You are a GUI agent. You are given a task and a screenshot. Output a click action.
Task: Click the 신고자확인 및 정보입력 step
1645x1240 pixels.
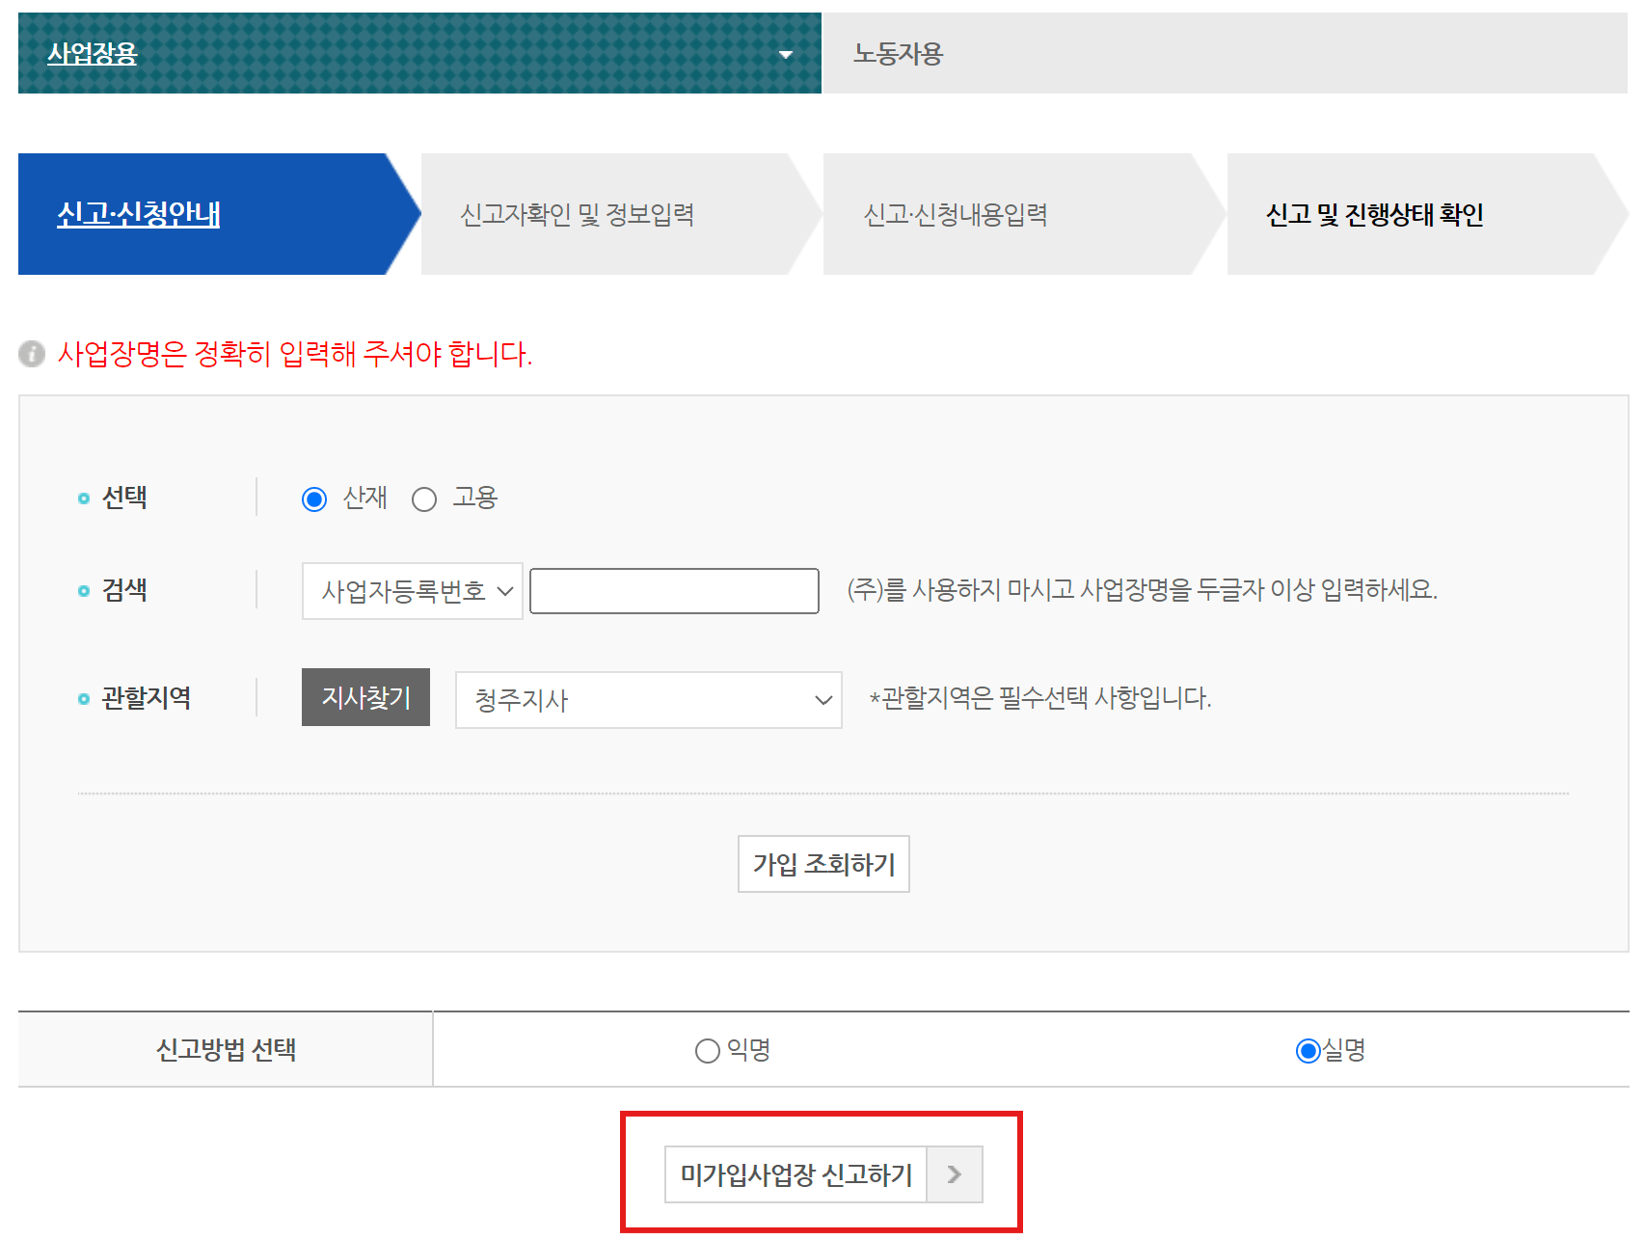tap(580, 214)
